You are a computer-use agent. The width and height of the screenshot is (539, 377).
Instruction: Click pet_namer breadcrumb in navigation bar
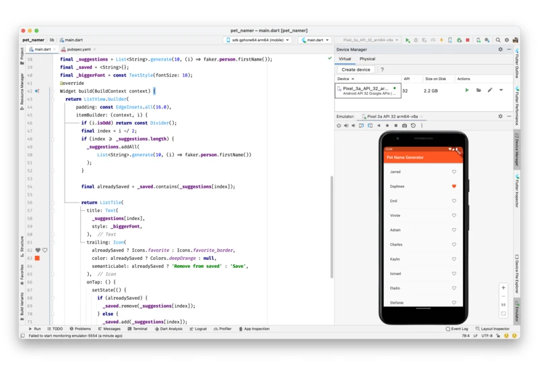(33, 40)
